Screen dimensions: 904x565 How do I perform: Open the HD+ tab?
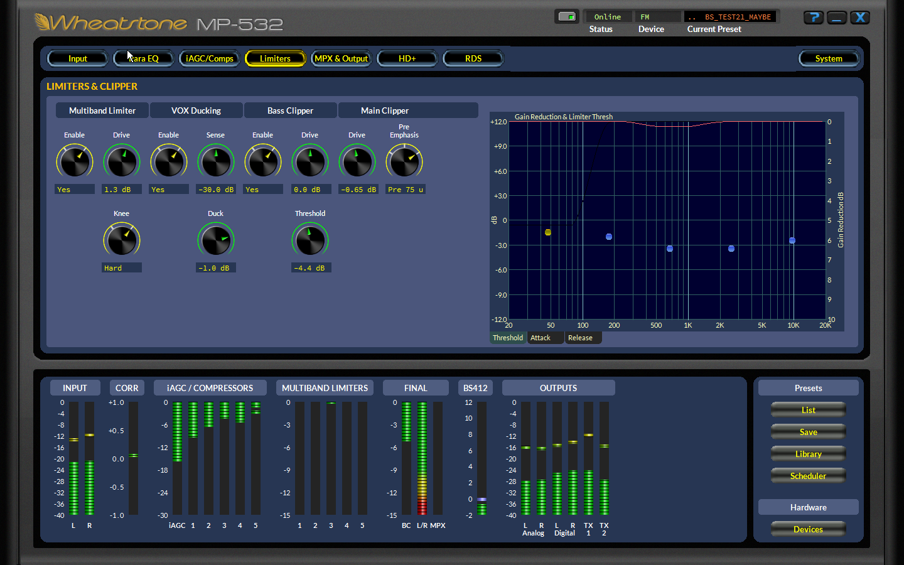(407, 58)
